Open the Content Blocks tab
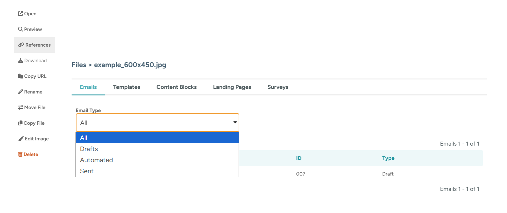 coord(177,87)
